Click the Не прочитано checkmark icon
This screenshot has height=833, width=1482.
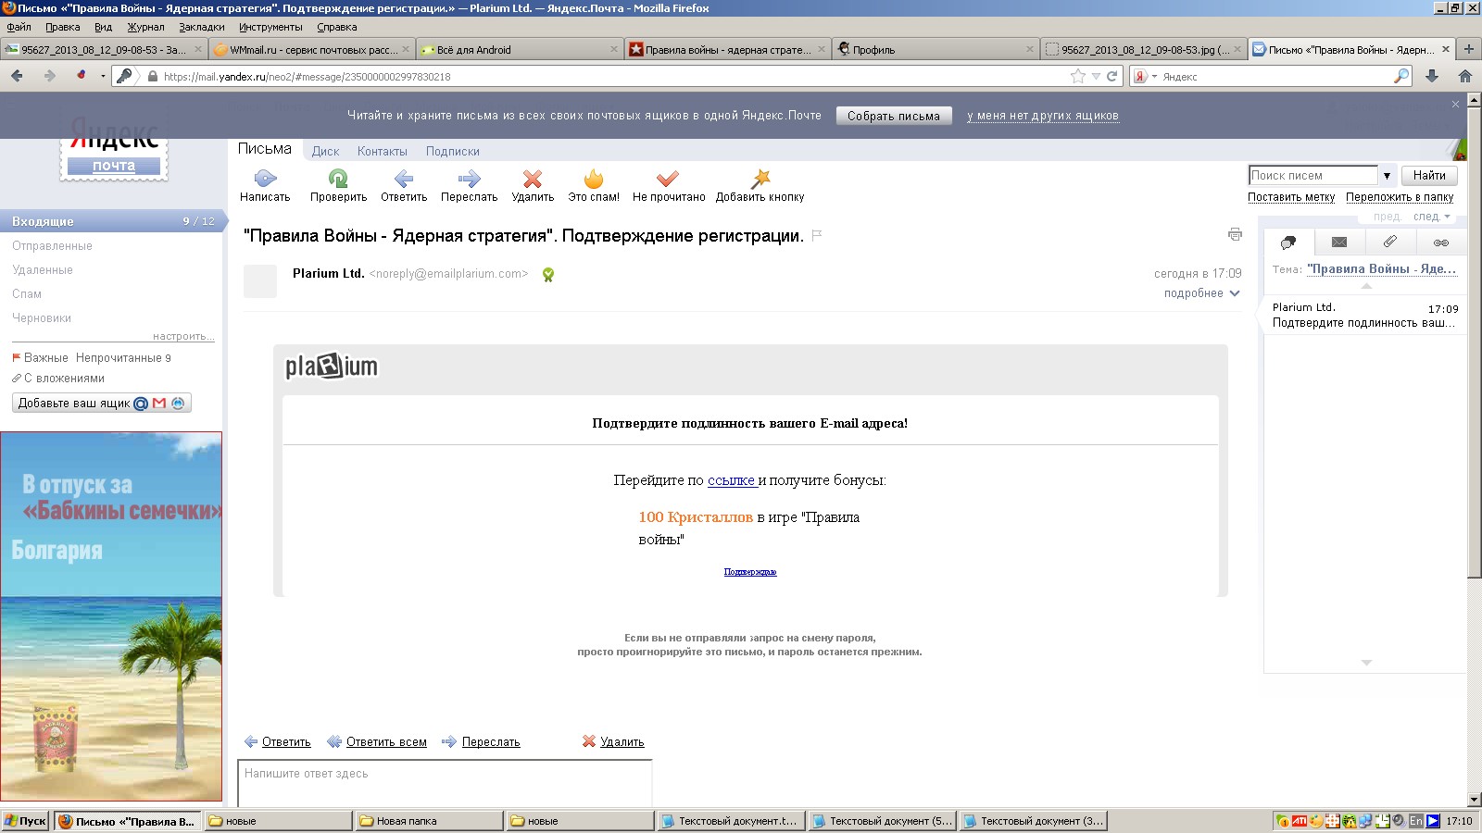coord(668,178)
